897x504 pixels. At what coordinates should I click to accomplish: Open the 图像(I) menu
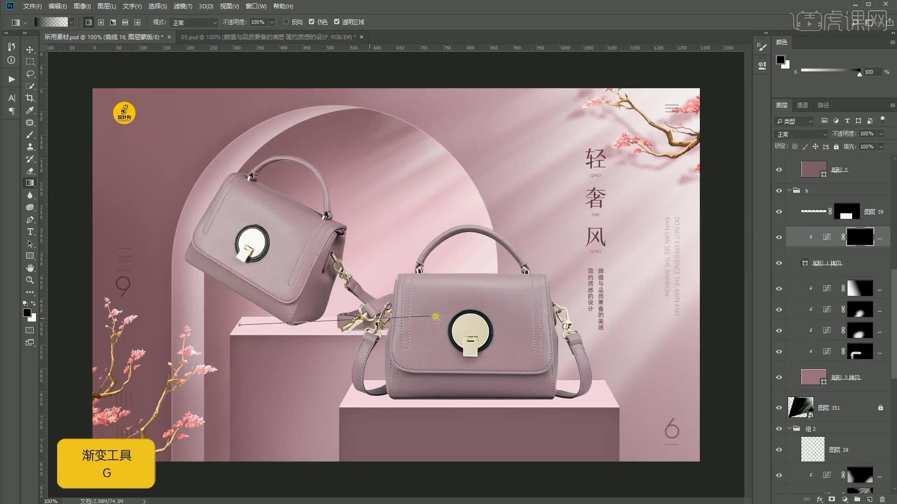82,6
